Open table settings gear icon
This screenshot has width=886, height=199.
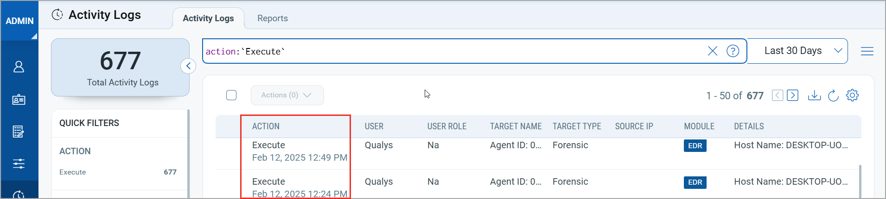click(x=852, y=95)
